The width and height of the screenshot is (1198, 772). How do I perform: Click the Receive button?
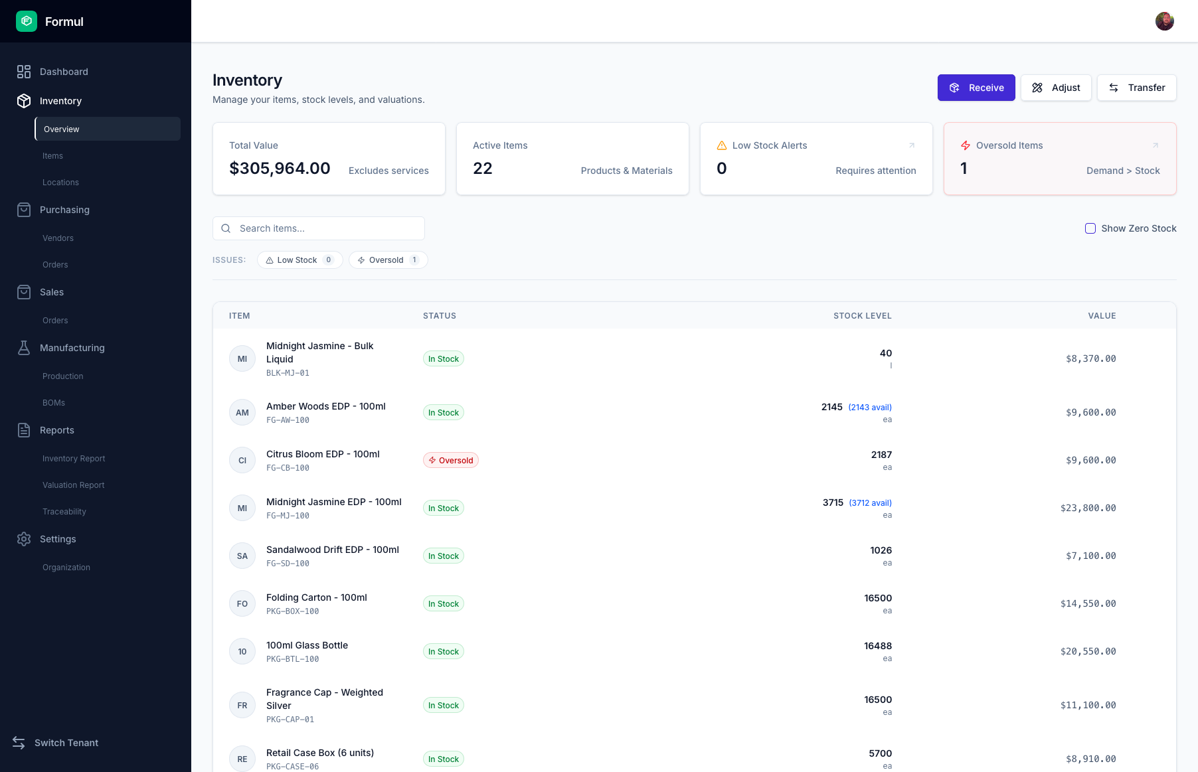pos(976,88)
